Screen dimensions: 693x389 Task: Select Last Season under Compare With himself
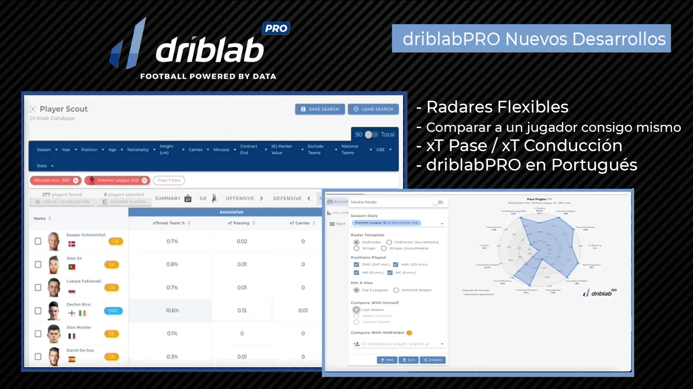(x=356, y=310)
